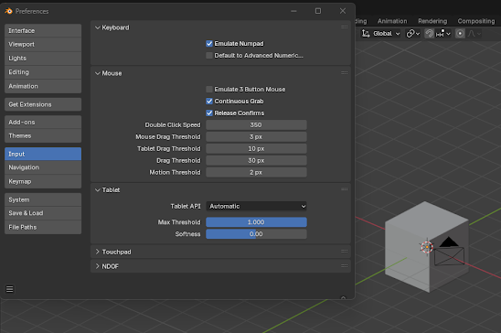Screen dimensions: 501x333
Task: Collapse the Tablet panel
Action: coord(98,190)
